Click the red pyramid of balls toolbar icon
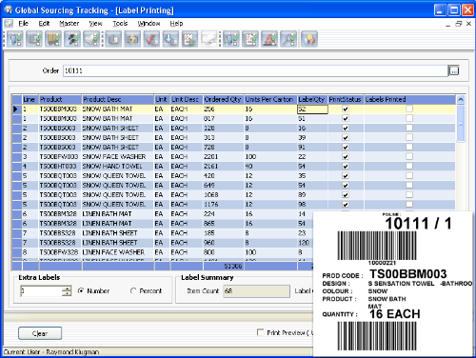This screenshot has height=358, width=476. [x=269, y=39]
